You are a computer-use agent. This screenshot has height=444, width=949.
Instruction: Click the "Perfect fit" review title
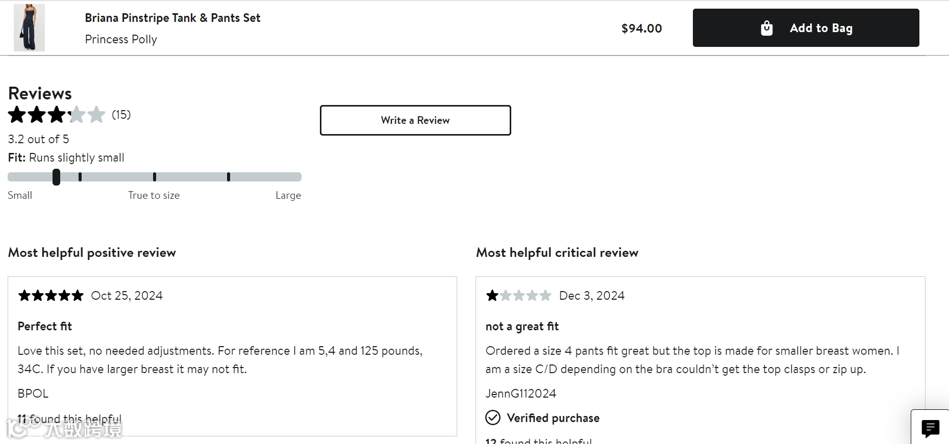point(45,326)
